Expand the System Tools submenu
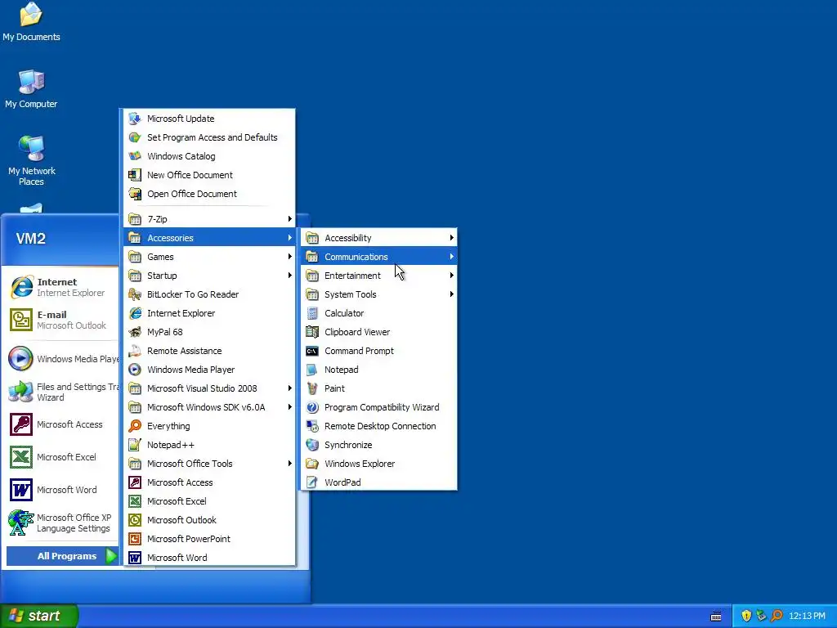837x628 pixels. 378,294
